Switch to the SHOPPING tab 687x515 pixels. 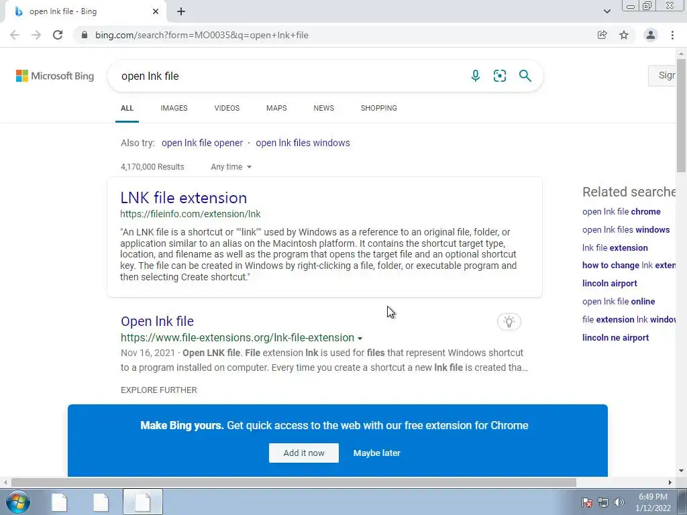tap(379, 108)
